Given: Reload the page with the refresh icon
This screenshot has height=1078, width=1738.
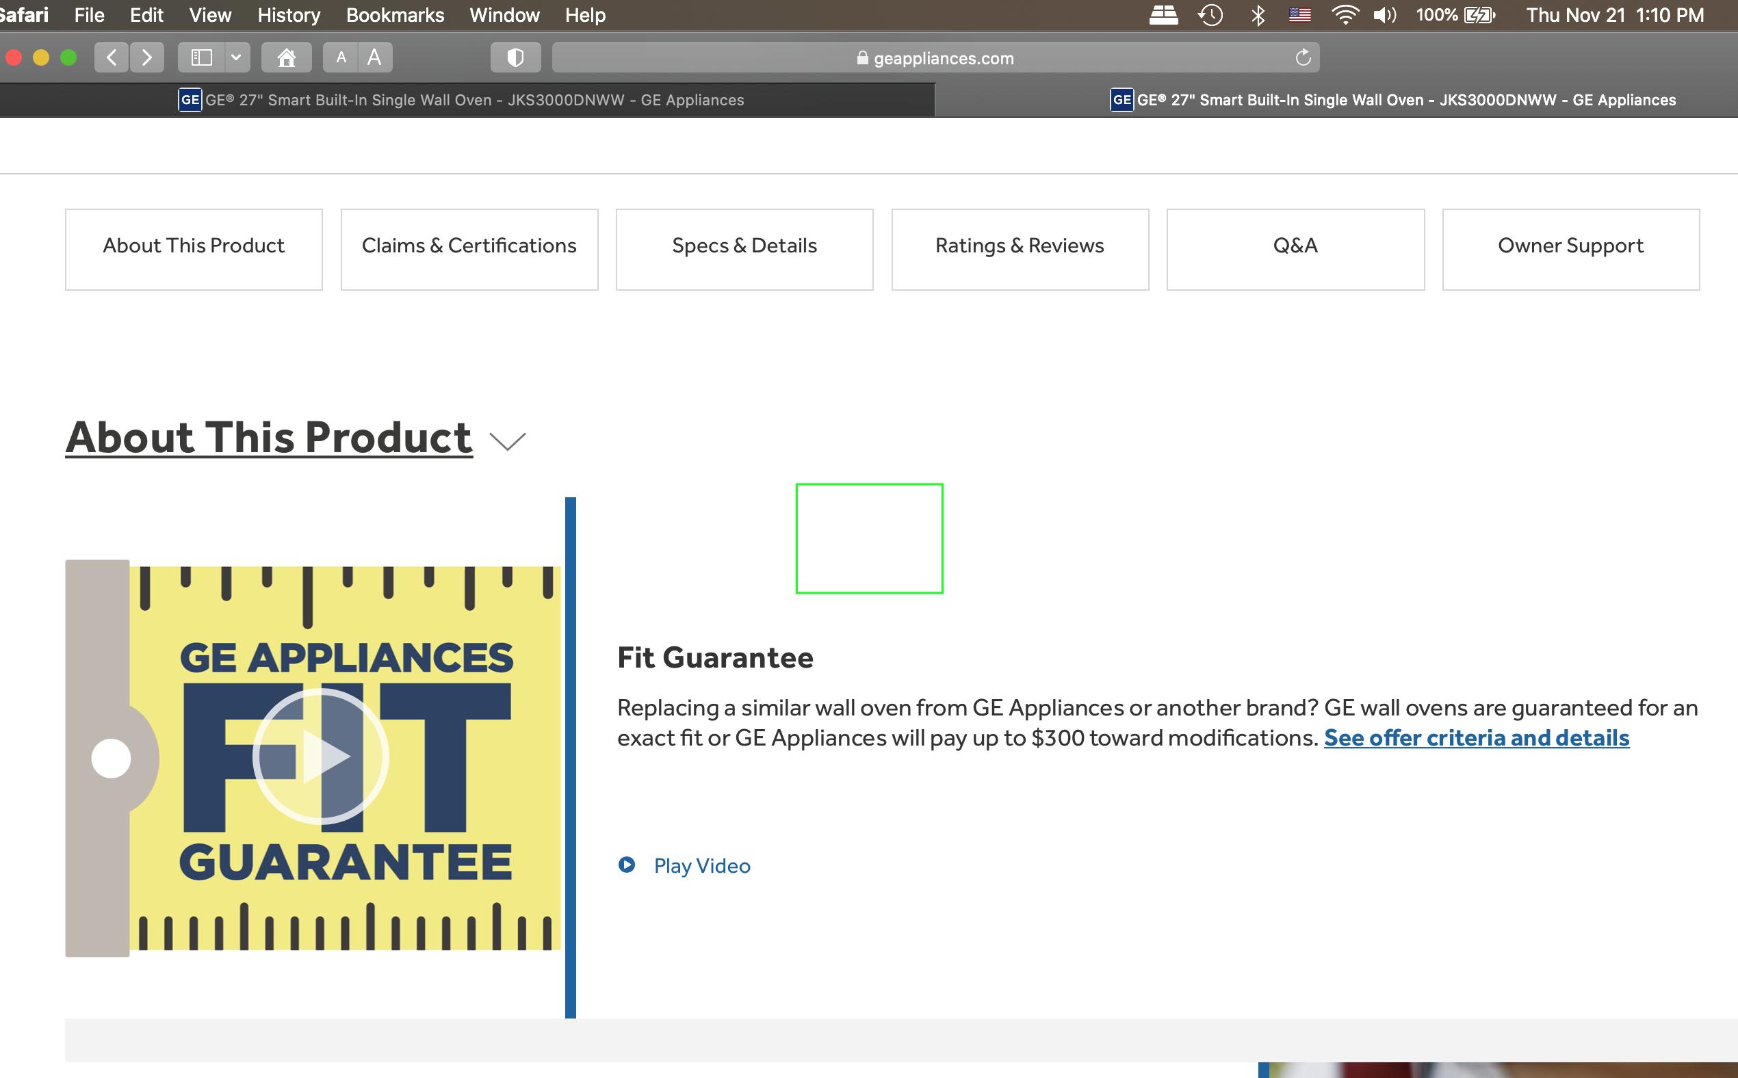Looking at the screenshot, I should tap(1303, 57).
